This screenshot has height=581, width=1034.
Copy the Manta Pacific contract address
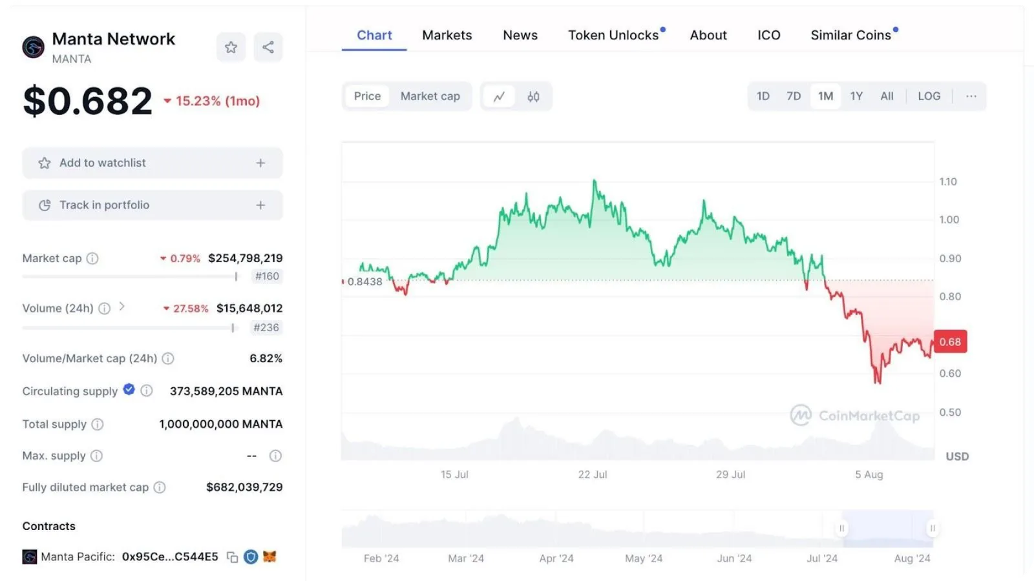tap(233, 557)
